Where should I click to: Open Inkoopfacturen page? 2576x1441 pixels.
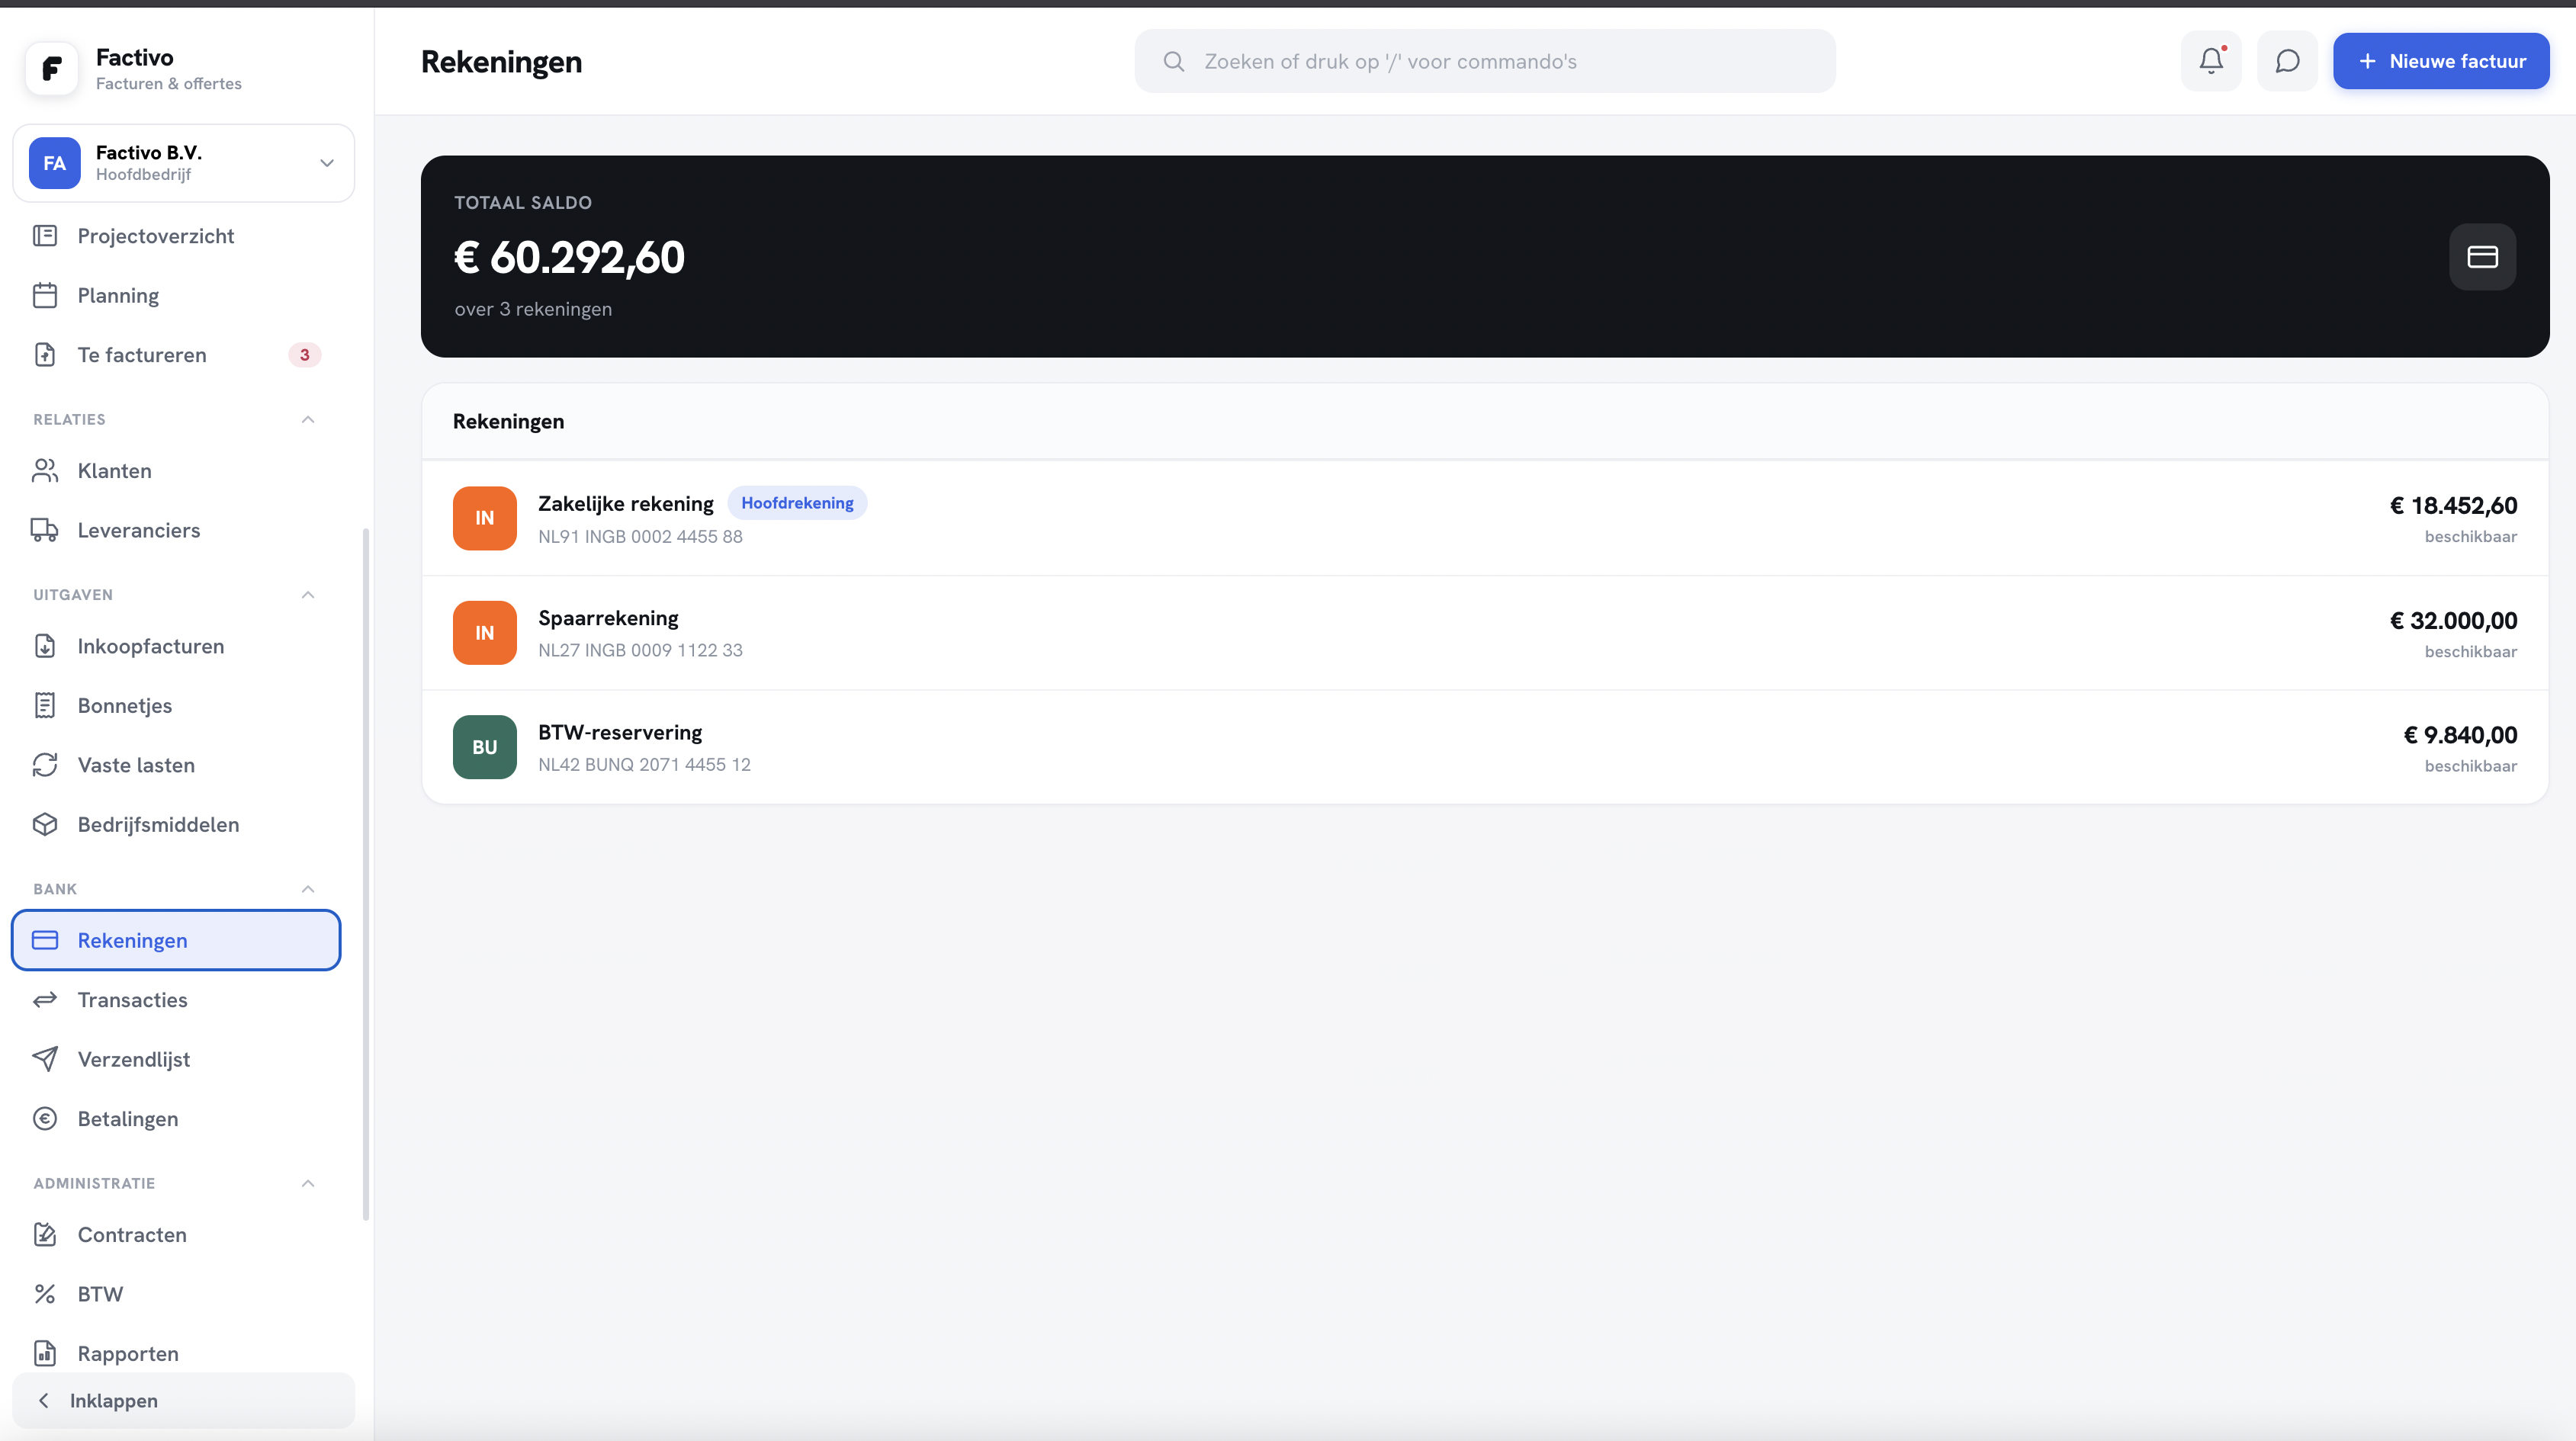coord(176,646)
